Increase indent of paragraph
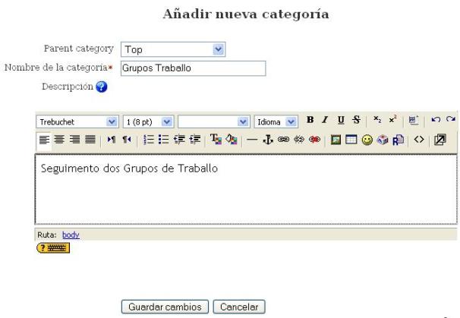Image resolution: width=460 pixels, height=318 pixels. click(x=195, y=140)
